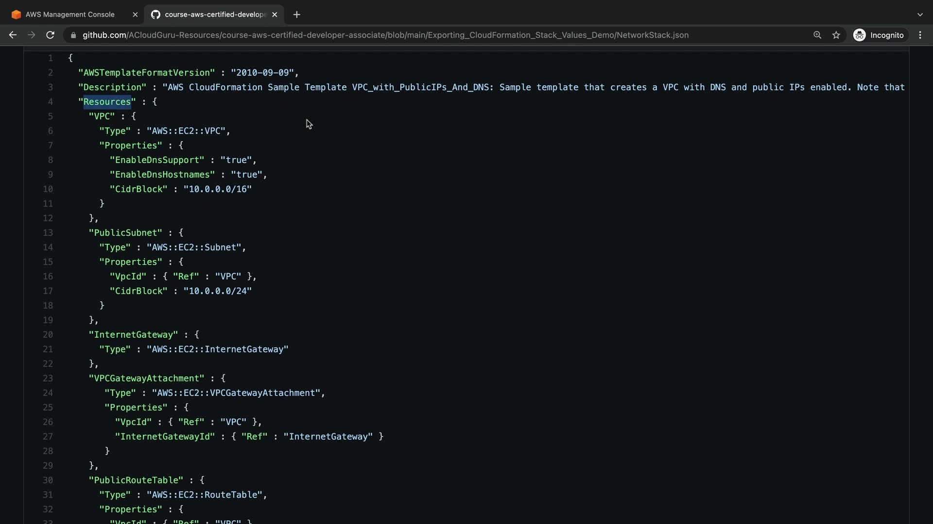Click line number 20 in the gutter
Screen dimensions: 933x524
(48, 335)
